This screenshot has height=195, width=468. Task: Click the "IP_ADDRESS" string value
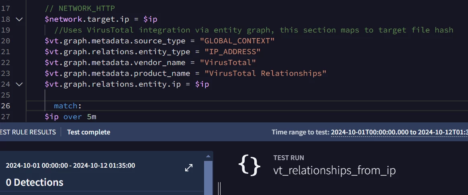(x=233, y=52)
